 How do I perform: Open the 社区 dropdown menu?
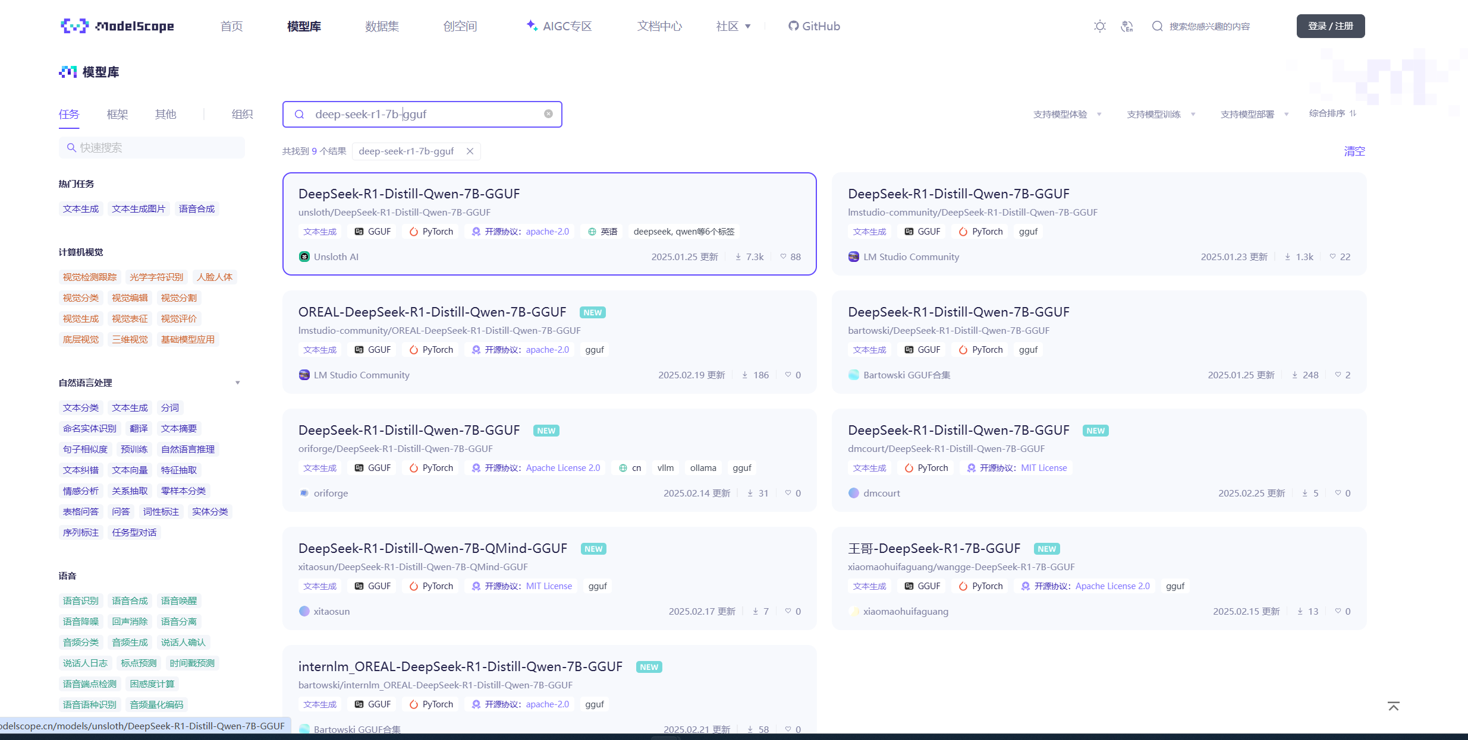coord(734,26)
